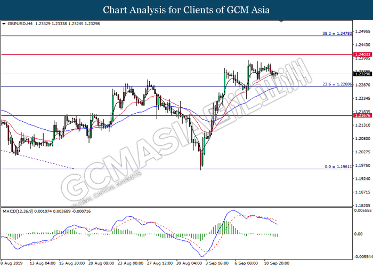Click the chart title 'Chart Analysis for Clients of GCM Asia'
The image size is (373, 267).
186,10
